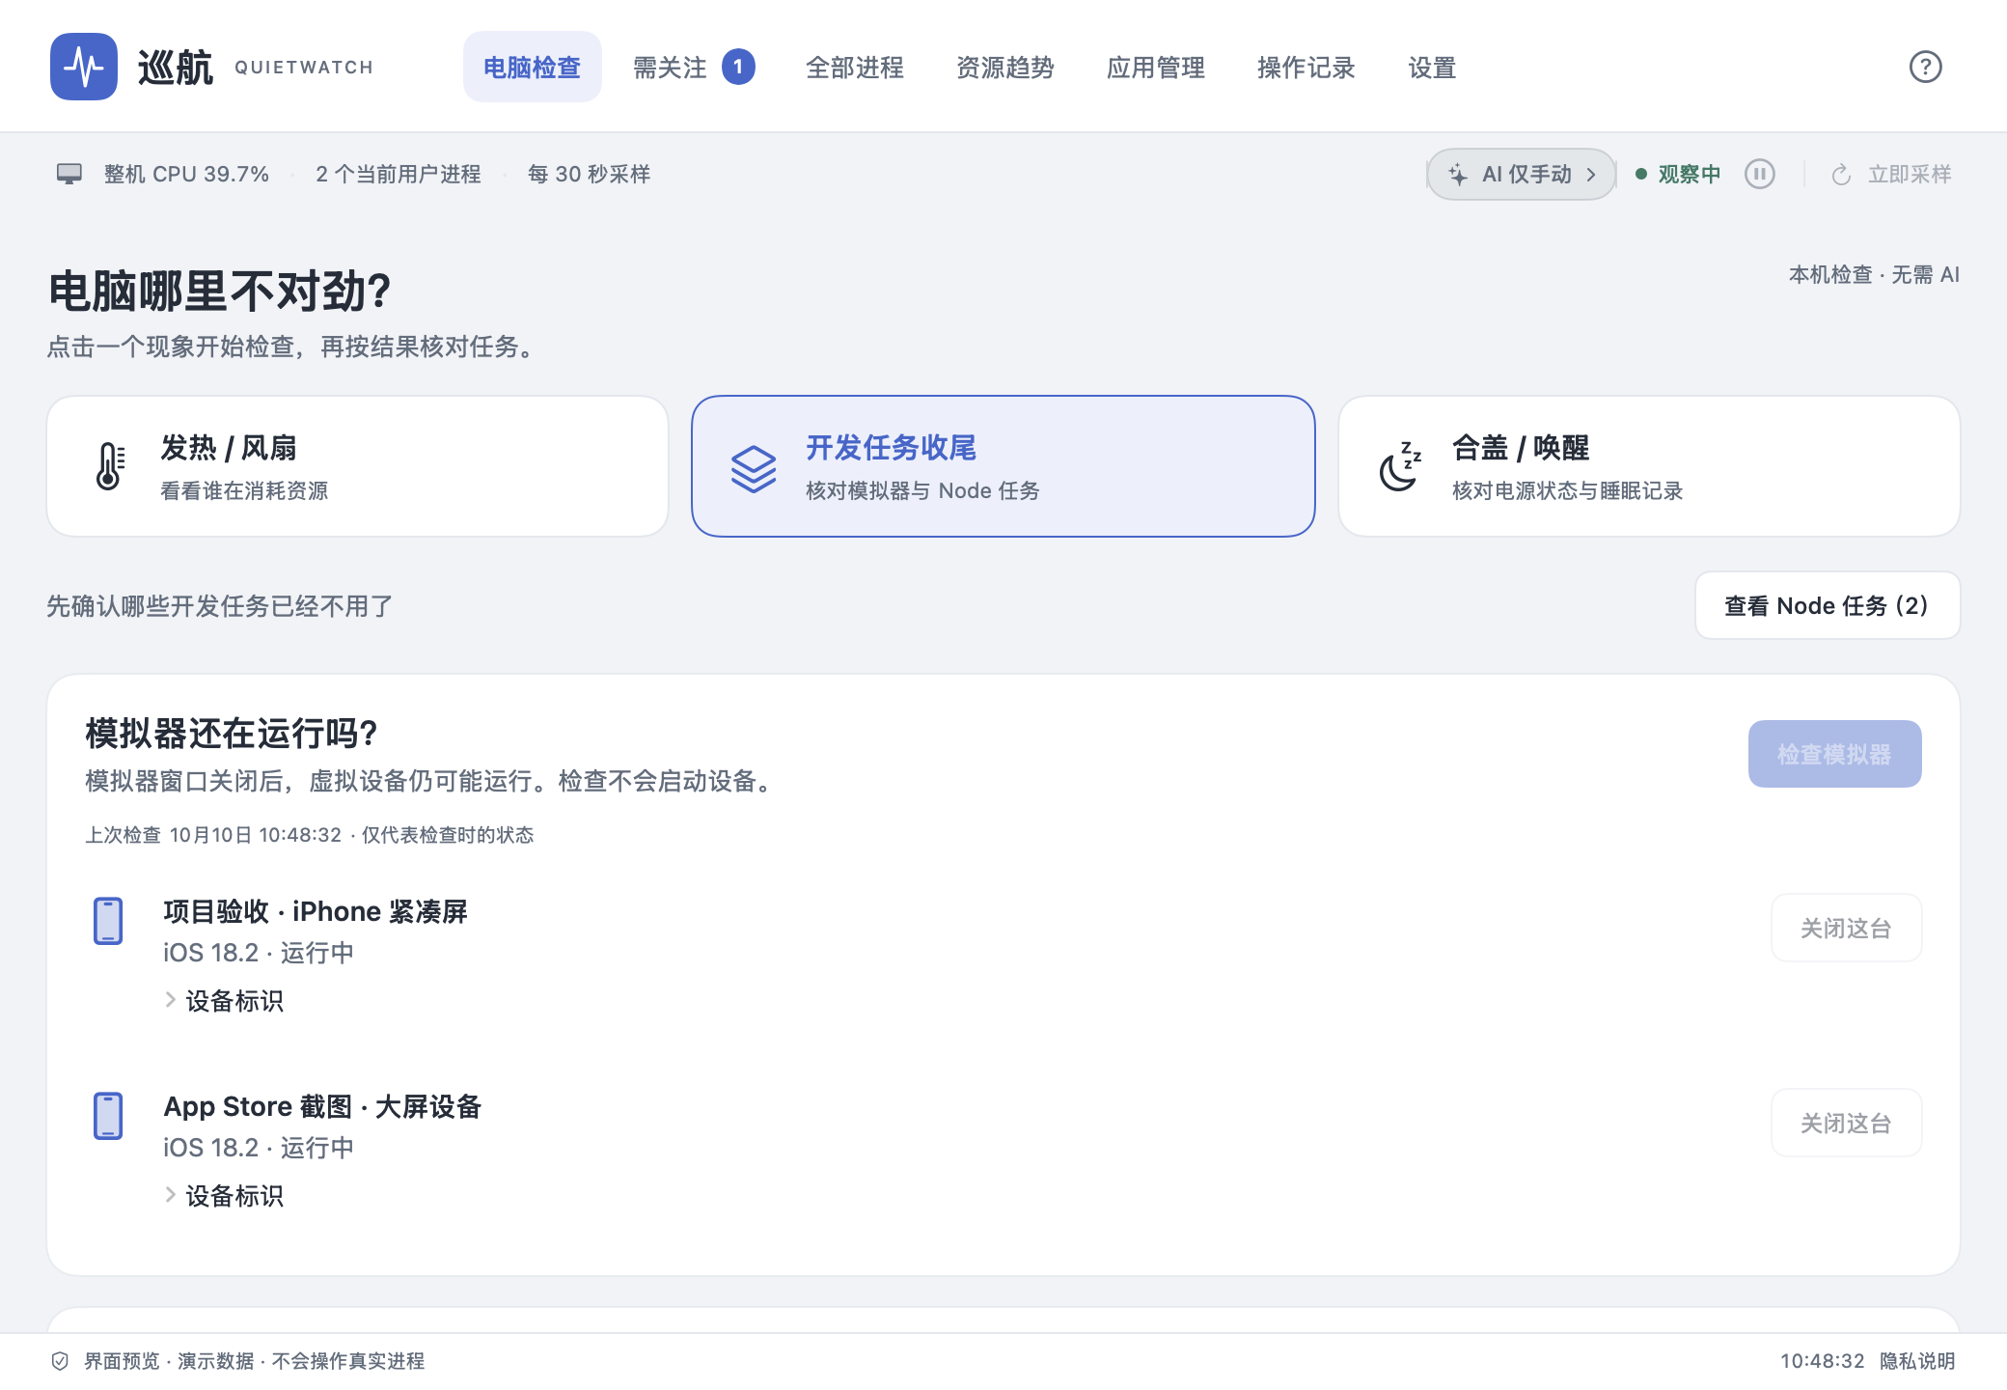Image resolution: width=2007 pixels, height=1390 pixels.
Task: Click 关闭这台 for 项目验收 simulator
Action: point(1846,928)
